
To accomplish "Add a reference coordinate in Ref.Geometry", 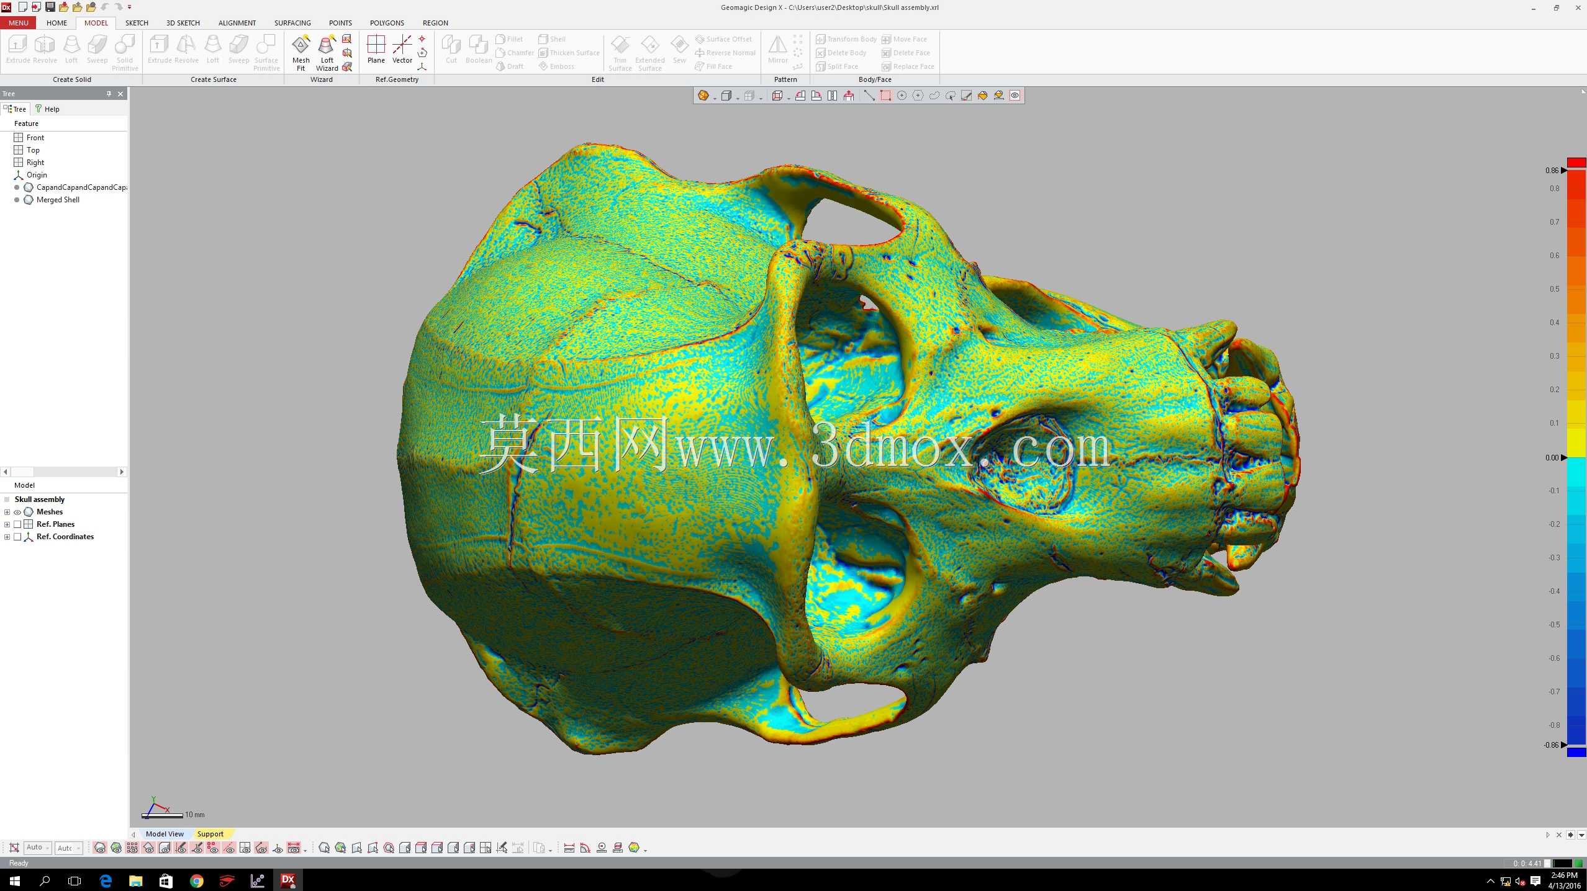I will (422, 66).
